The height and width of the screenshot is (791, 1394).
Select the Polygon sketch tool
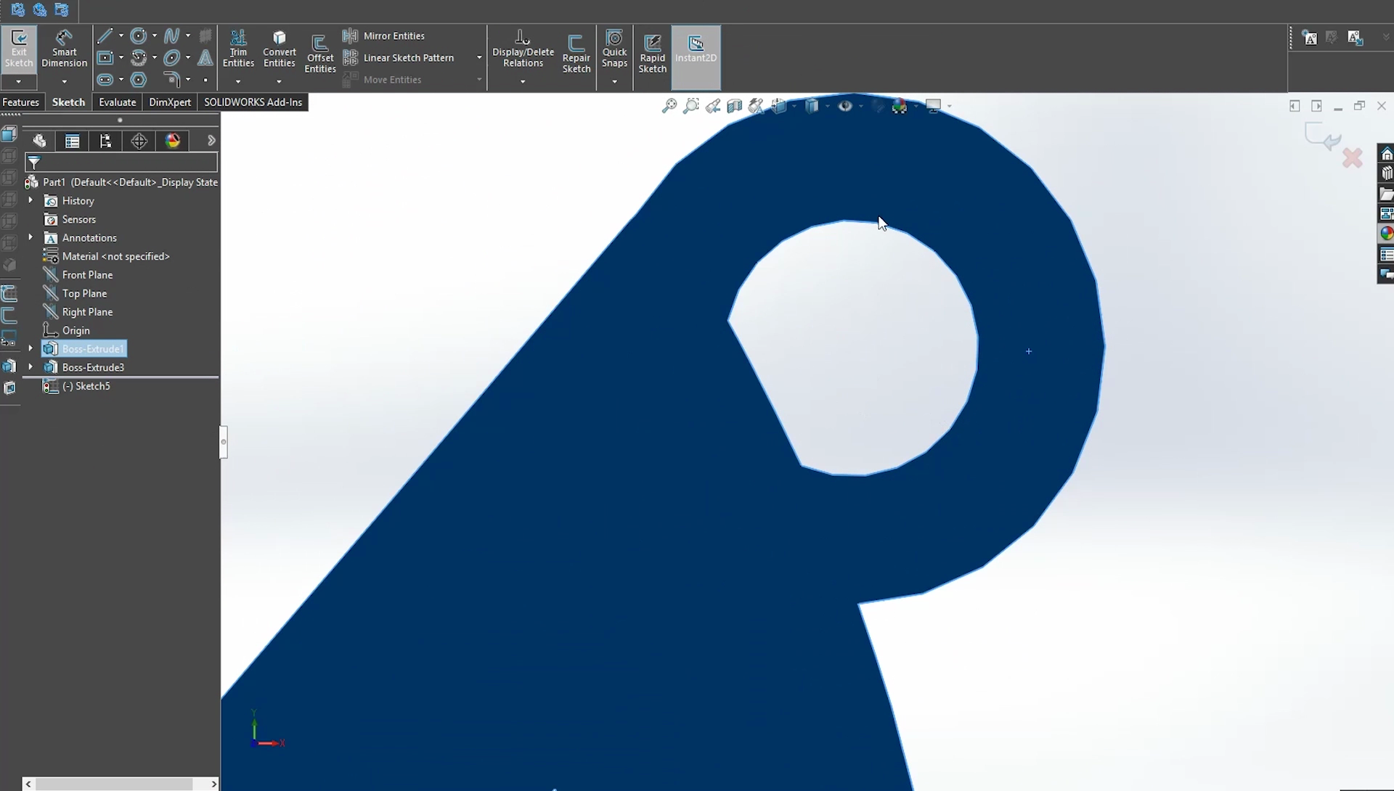click(x=138, y=79)
